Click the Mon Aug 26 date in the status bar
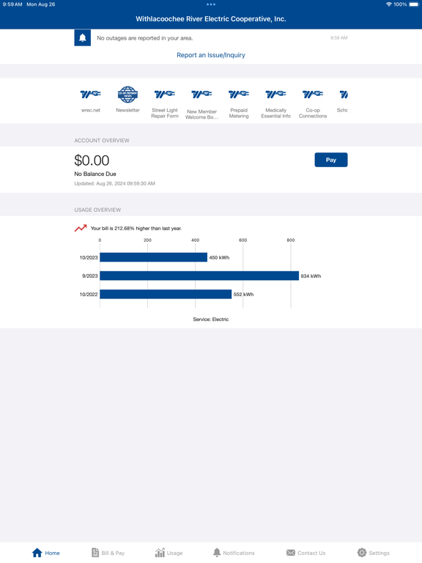Image resolution: width=422 pixels, height=563 pixels. [40, 4]
